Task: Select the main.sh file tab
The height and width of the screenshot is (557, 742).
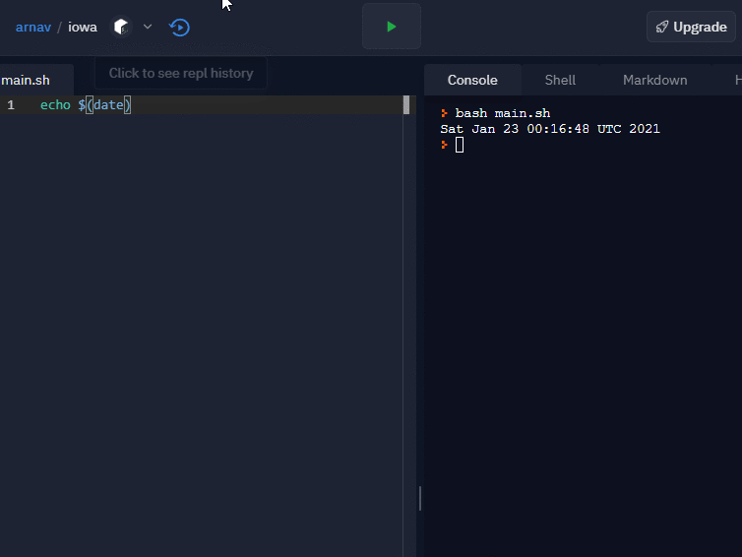Action: coord(27,80)
